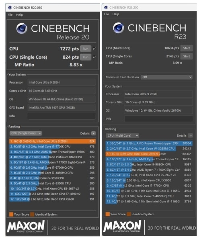Select the Intel Core i7-7700K ranking entry in R20
201x239 pixels.
[x=52, y=147]
